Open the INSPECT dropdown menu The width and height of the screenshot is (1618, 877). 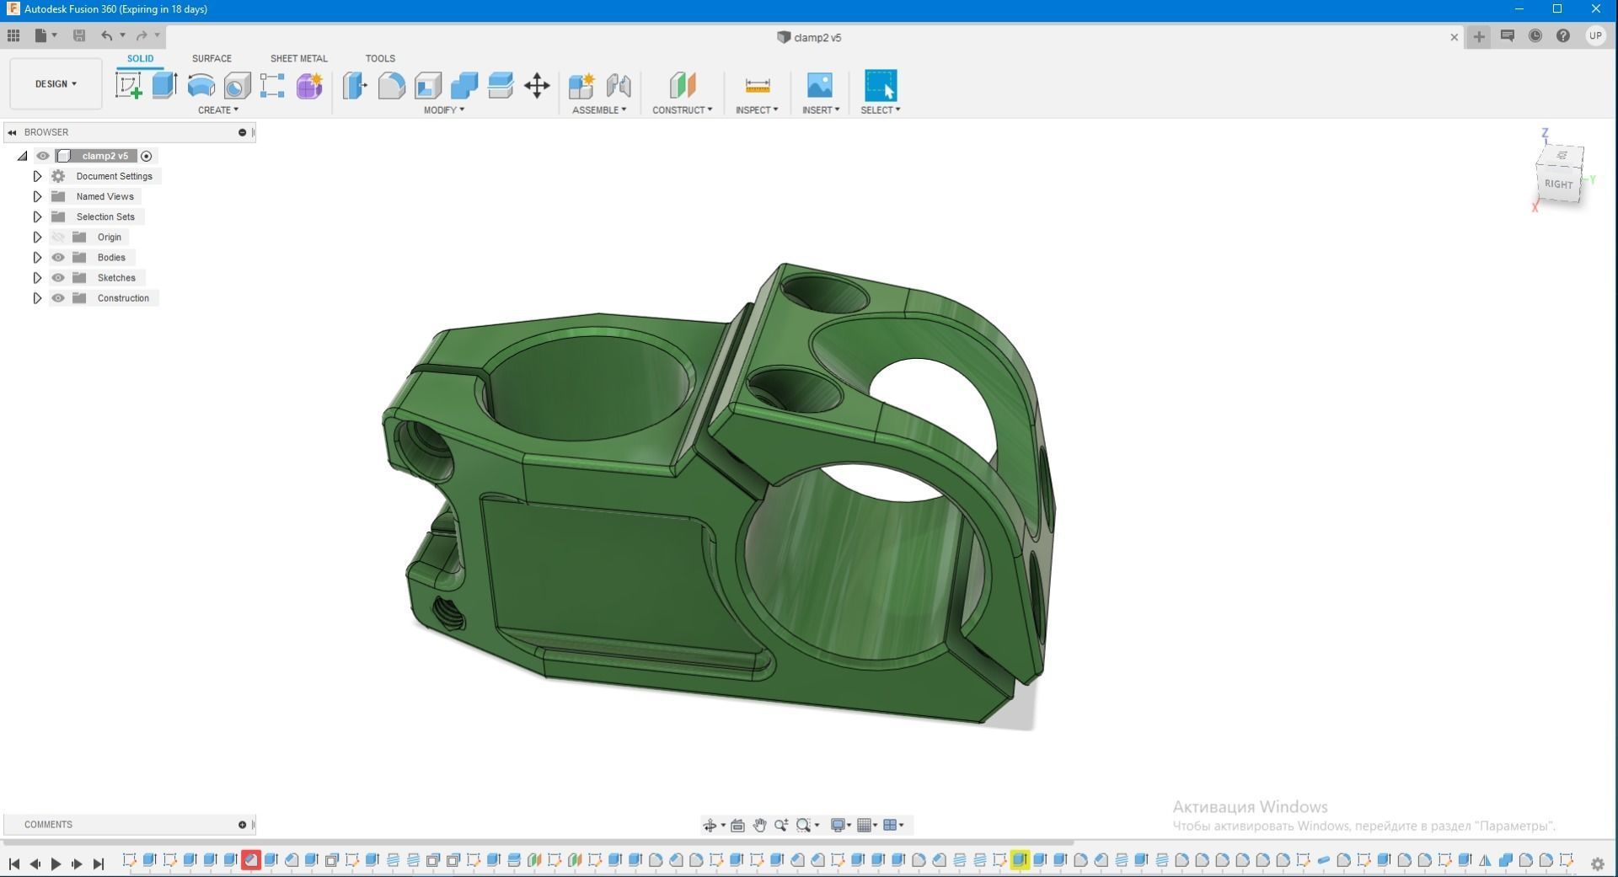point(757,110)
